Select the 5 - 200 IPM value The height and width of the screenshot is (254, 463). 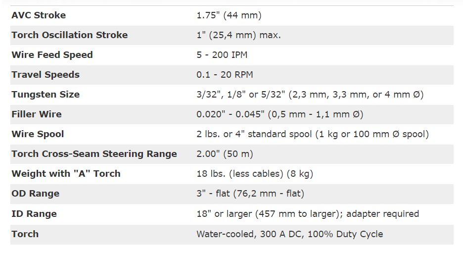tap(222, 54)
